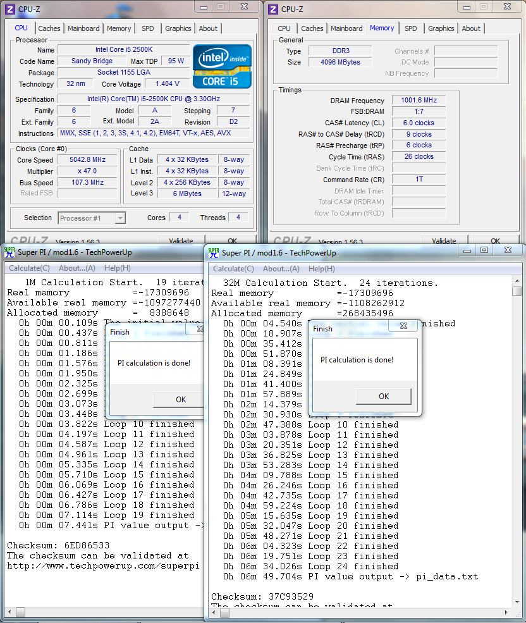Click OK button in the left CPU-Z window

click(x=233, y=240)
